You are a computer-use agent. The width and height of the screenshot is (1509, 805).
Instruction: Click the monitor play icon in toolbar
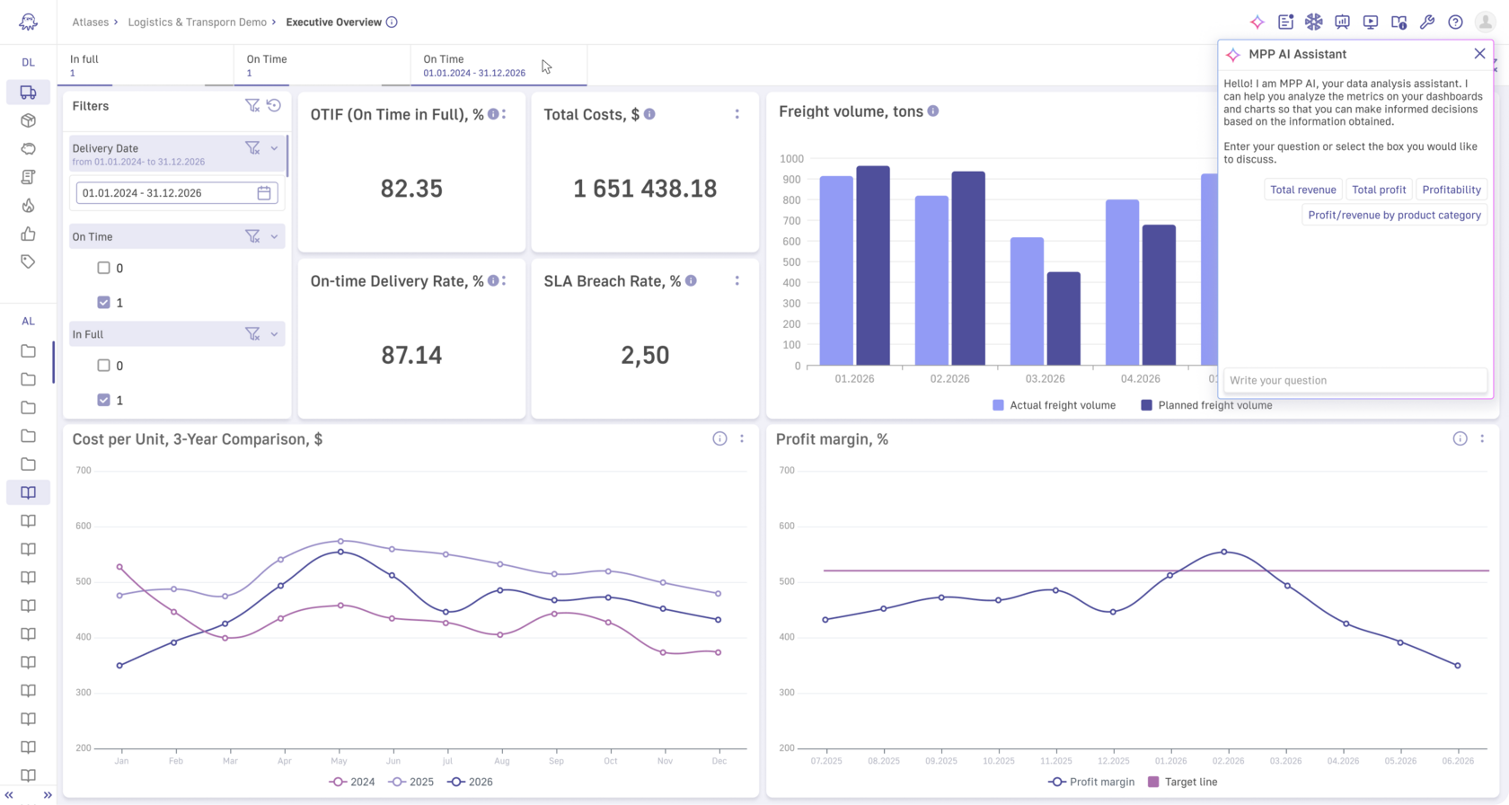pyautogui.click(x=1370, y=22)
